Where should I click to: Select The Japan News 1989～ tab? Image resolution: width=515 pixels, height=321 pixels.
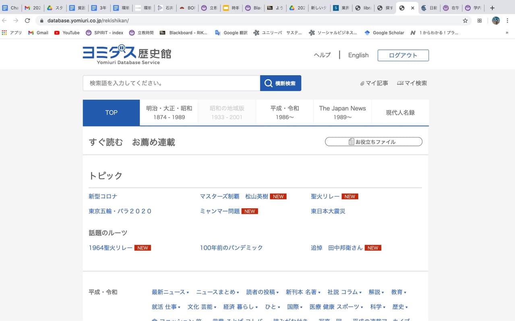[x=343, y=112]
